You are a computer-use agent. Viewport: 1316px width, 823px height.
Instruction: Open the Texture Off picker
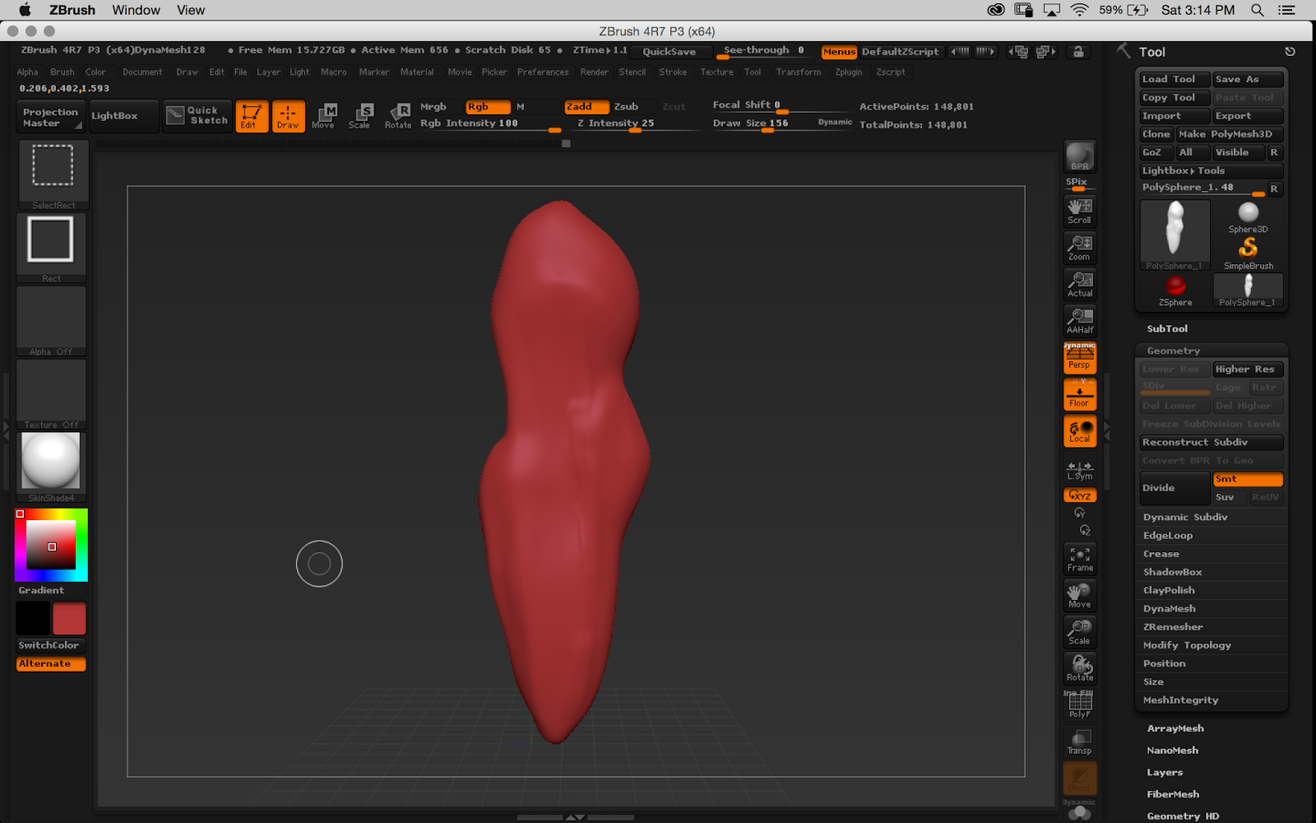[51, 394]
